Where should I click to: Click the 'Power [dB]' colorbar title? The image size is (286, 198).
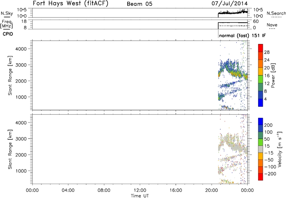[x=273, y=75]
